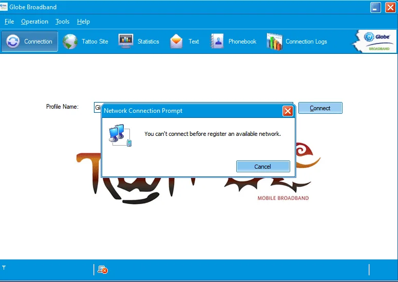Dismiss the prompt with Cancel
Image resolution: width=398 pixels, height=282 pixels.
point(263,167)
